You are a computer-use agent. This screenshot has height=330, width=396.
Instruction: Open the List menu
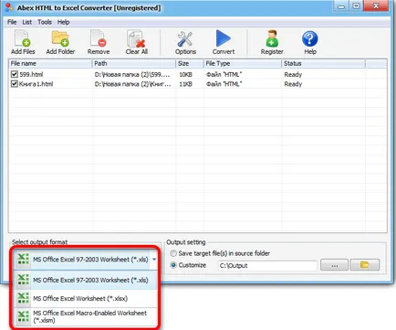(26, 22)
